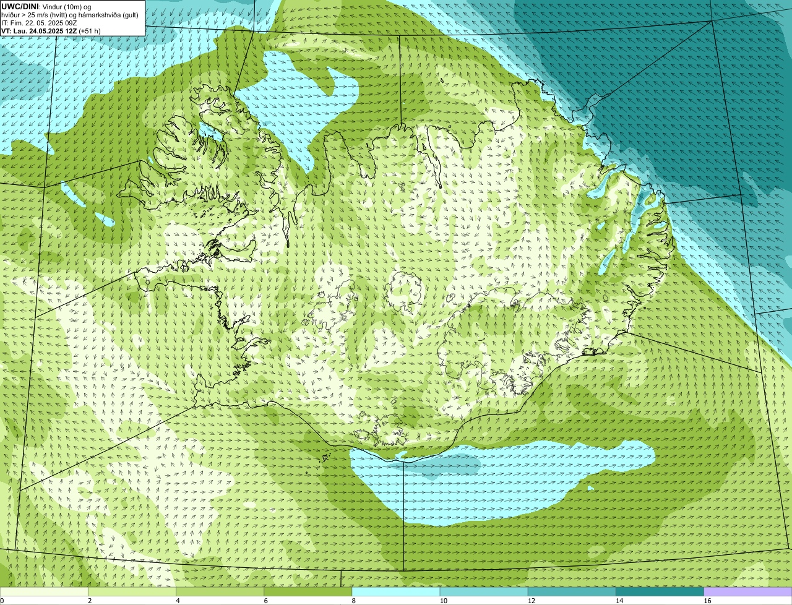The width and height of the screenshot is (792, 605).
Task: Click the "VT: Lau. 24.05.2025 12Z (+51 h)" line
Action: click(51, 31)
